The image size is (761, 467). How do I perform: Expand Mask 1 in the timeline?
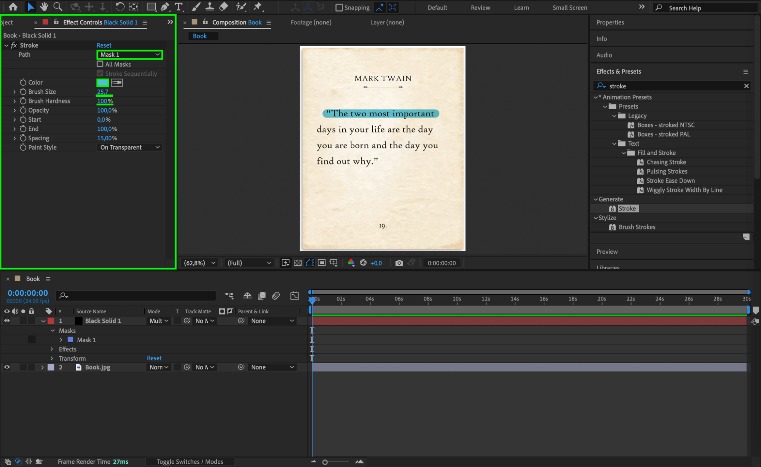[61, 340]
